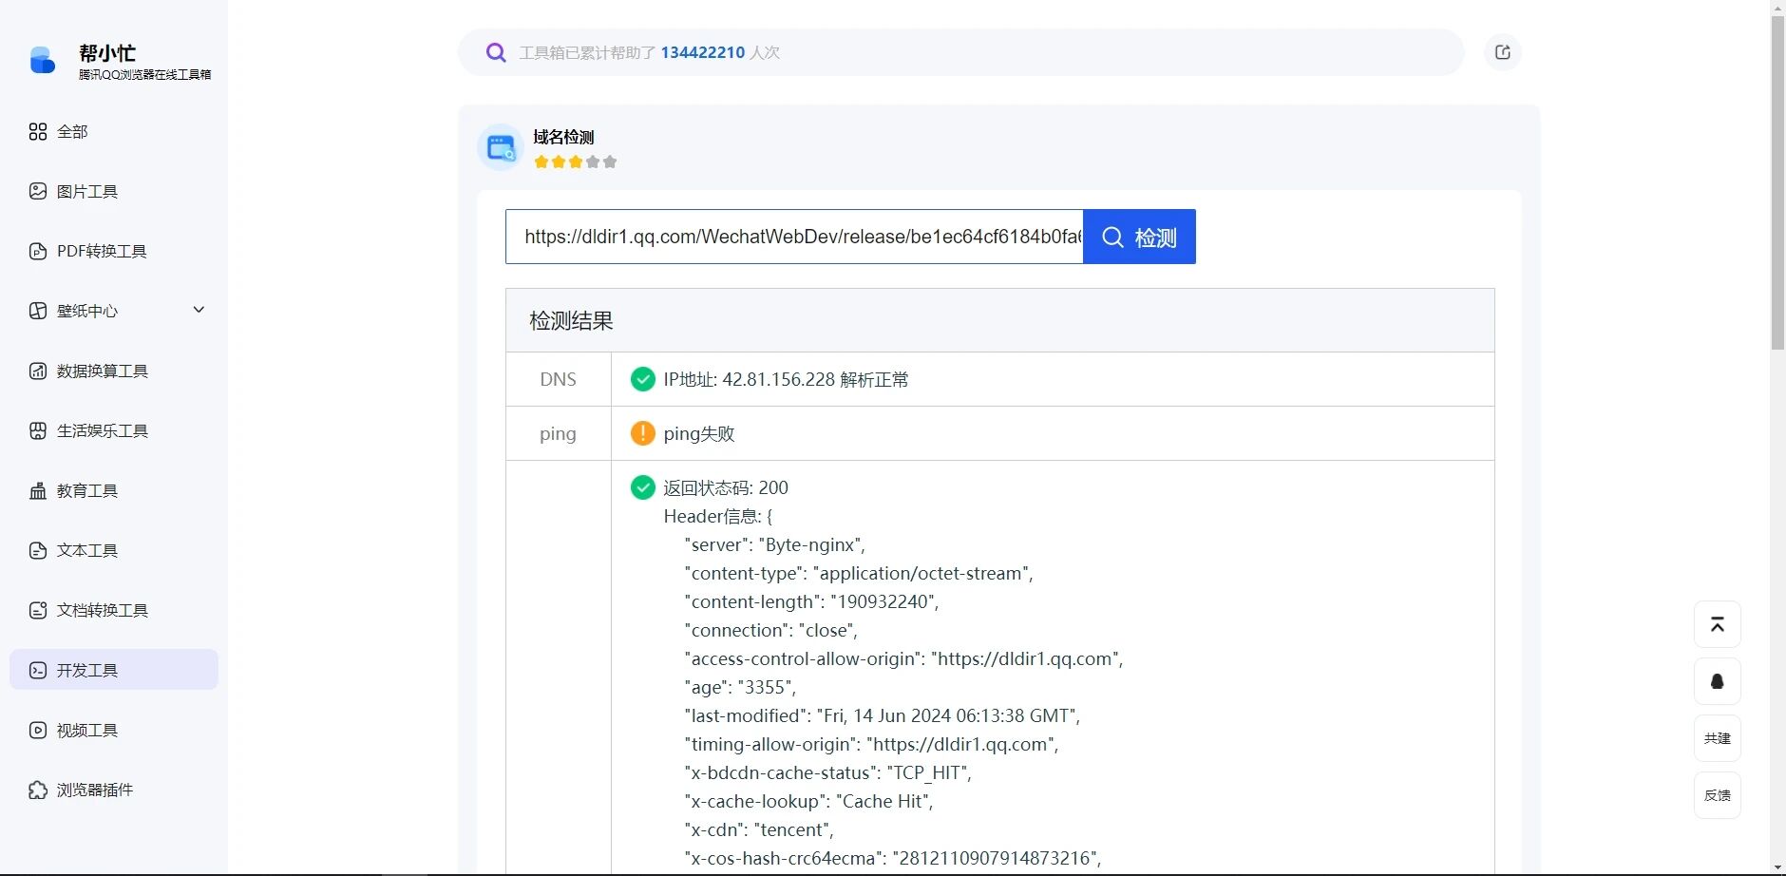Click the domain URL input field

click(x=794, y=237)
